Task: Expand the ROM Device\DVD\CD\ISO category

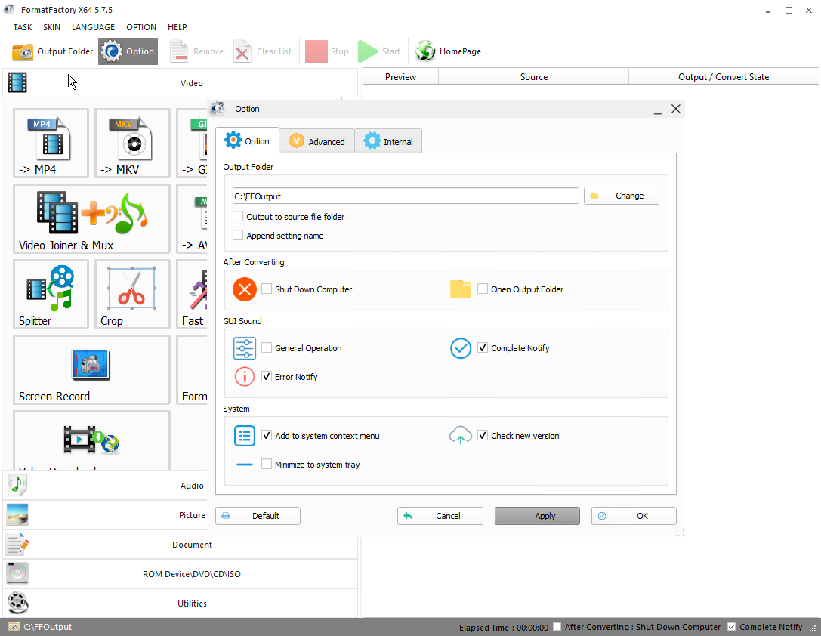Action: (180, 574)
